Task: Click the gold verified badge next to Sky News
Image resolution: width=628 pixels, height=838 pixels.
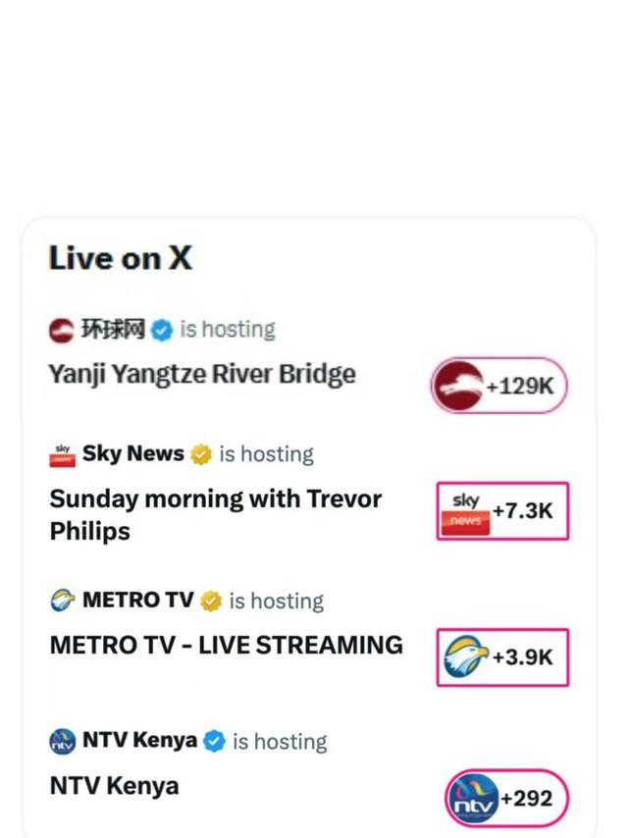Action: pyautogui.click(x=201, y=454)
